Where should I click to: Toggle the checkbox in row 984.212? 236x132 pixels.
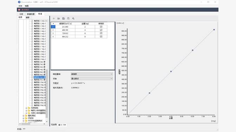pos(101,36)
